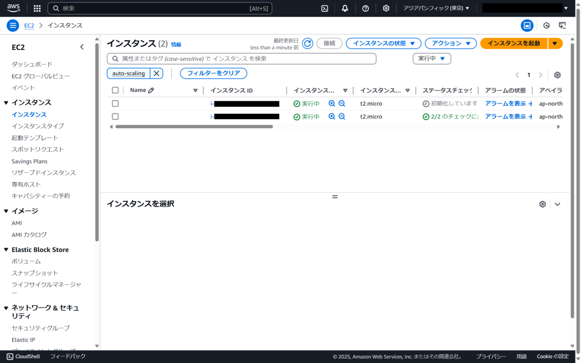
Task: Open the アジアパシフィック (東京) region selector
Action: (436, 8)
